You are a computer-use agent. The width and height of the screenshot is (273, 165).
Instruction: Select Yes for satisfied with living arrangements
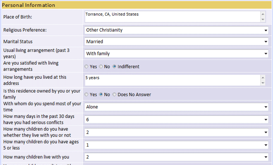pos(86,66)
